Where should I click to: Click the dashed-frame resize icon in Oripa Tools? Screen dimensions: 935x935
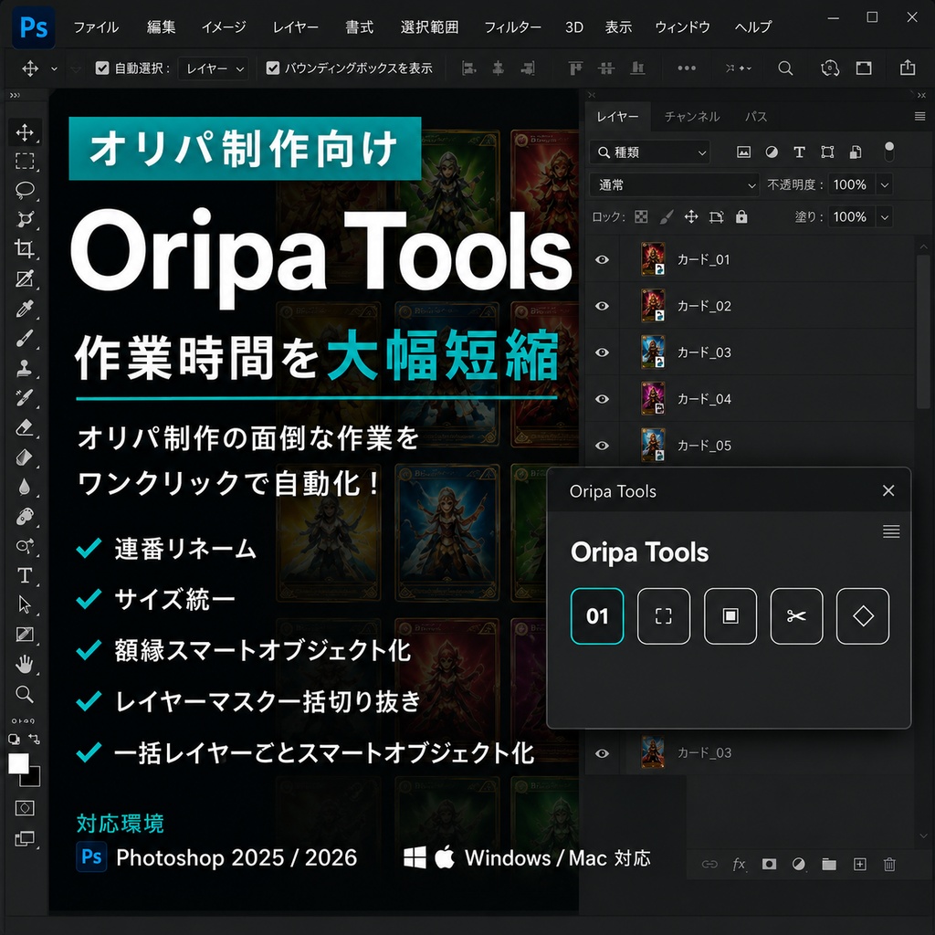[664, 616]
